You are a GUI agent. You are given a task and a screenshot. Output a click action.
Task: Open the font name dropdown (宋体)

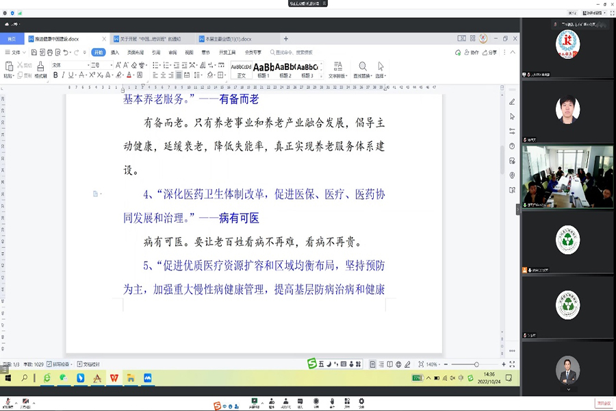pos(68,65)
